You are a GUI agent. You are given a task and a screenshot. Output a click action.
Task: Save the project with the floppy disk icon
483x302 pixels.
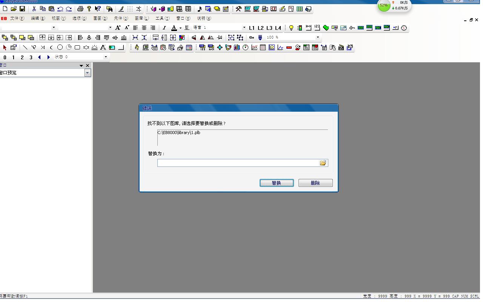tap(22, 9)
